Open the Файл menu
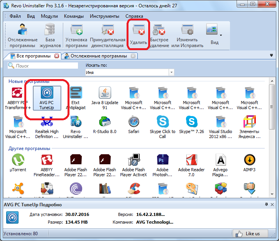Image resolution: width=279 pixels, height=241 pixels. pos(15,16)
